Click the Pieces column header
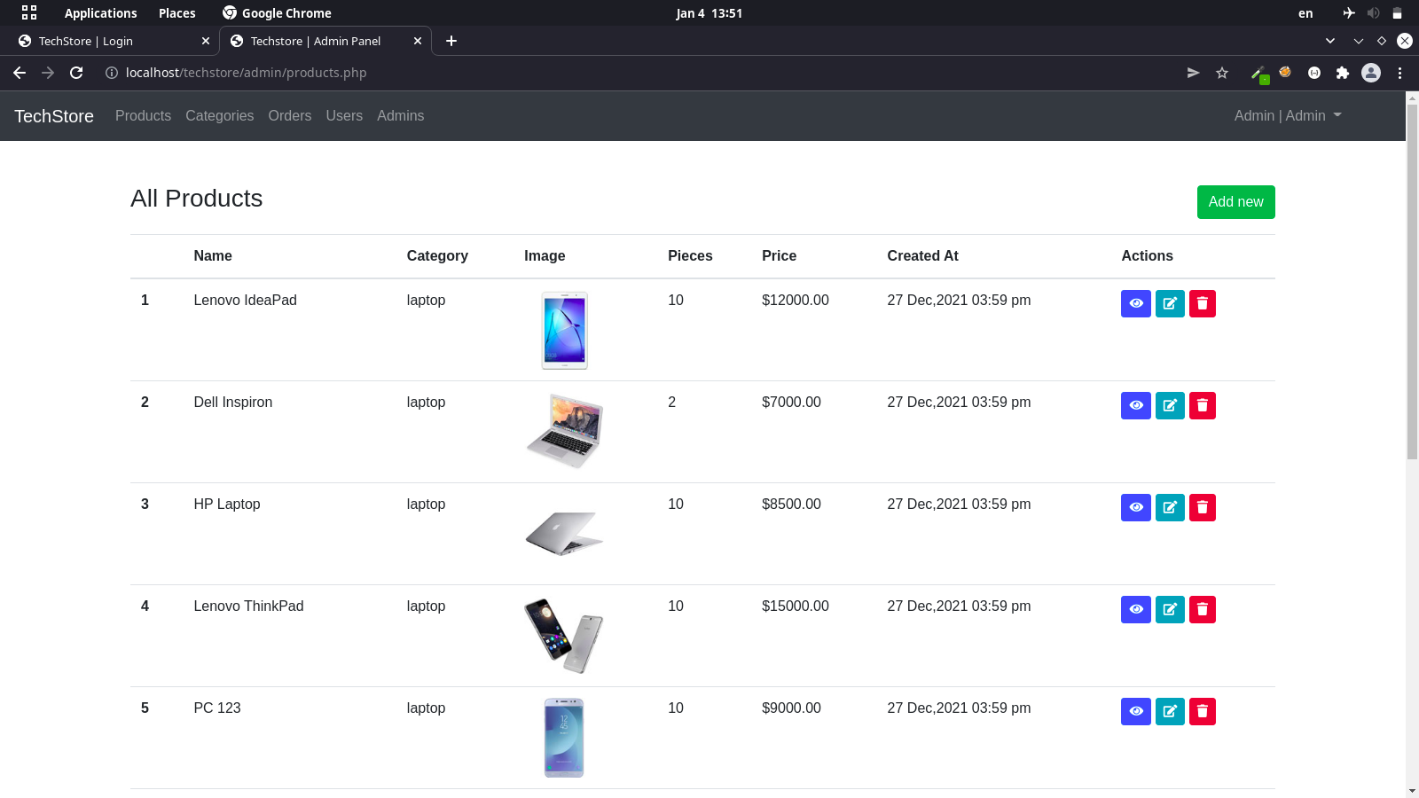1419x798 pixels. point(690,256)
